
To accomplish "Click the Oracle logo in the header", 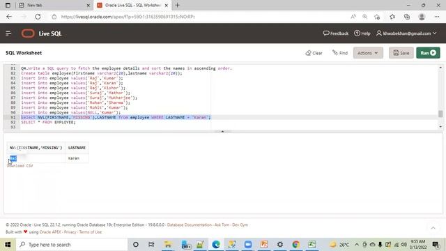I will point(28,33).
